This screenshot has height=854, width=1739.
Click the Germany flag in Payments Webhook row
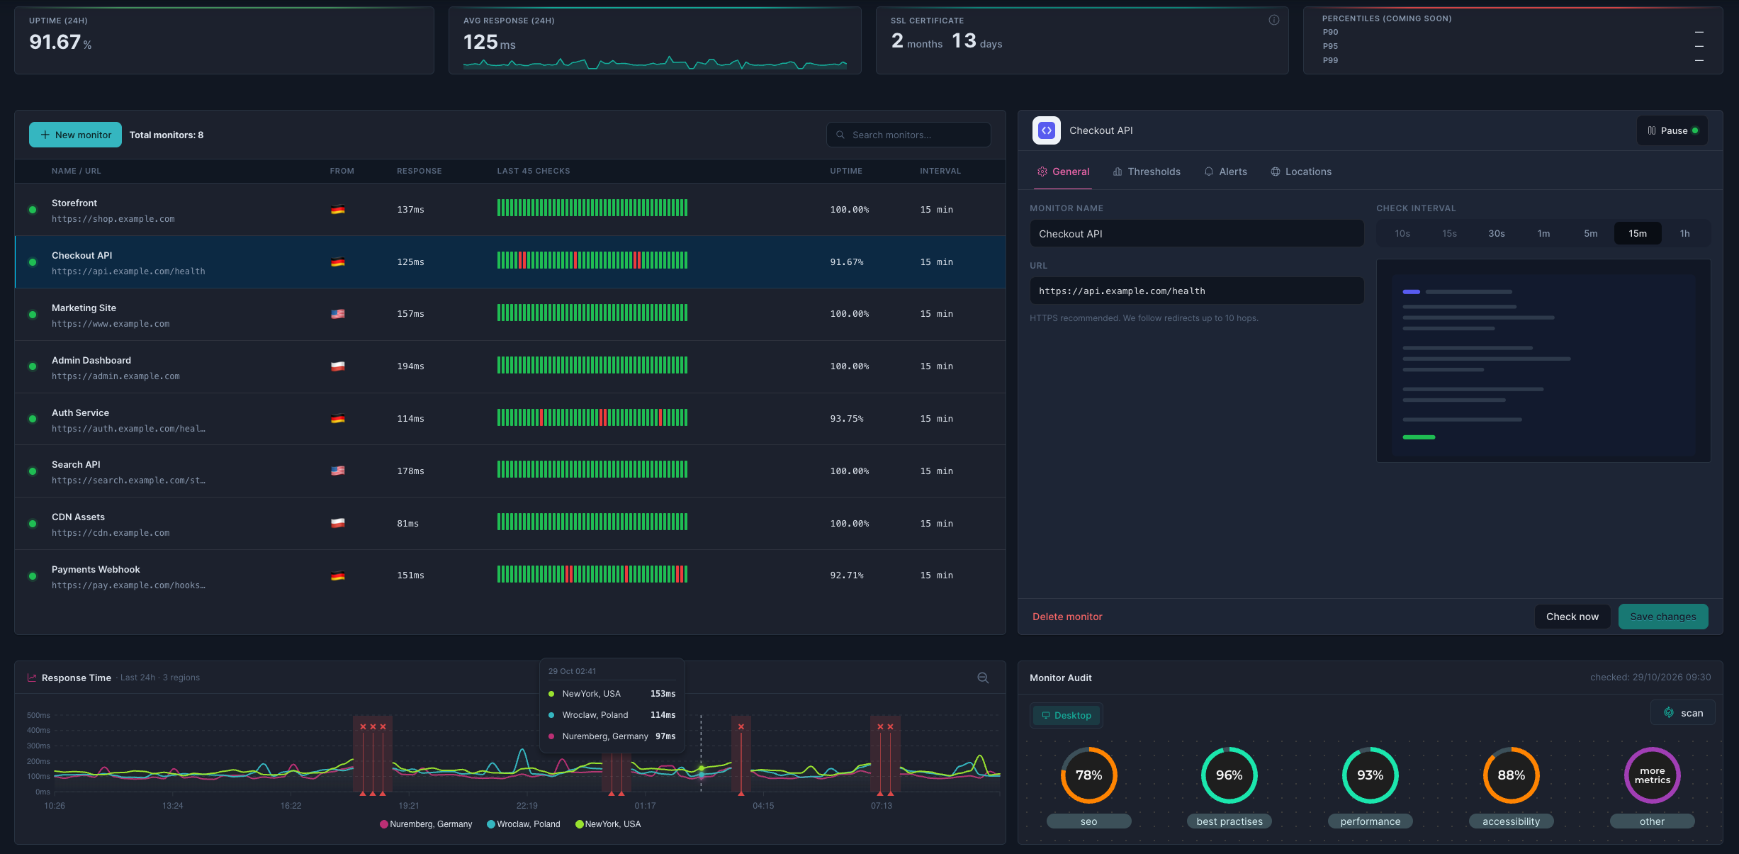coord(338,575)
